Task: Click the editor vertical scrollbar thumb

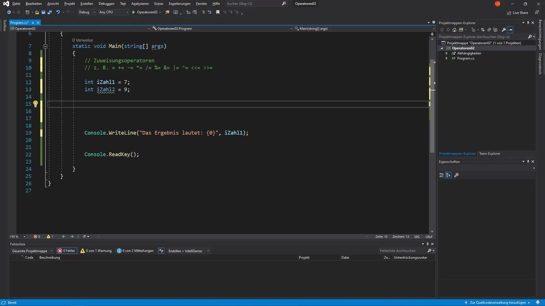Action: (432, 106)
